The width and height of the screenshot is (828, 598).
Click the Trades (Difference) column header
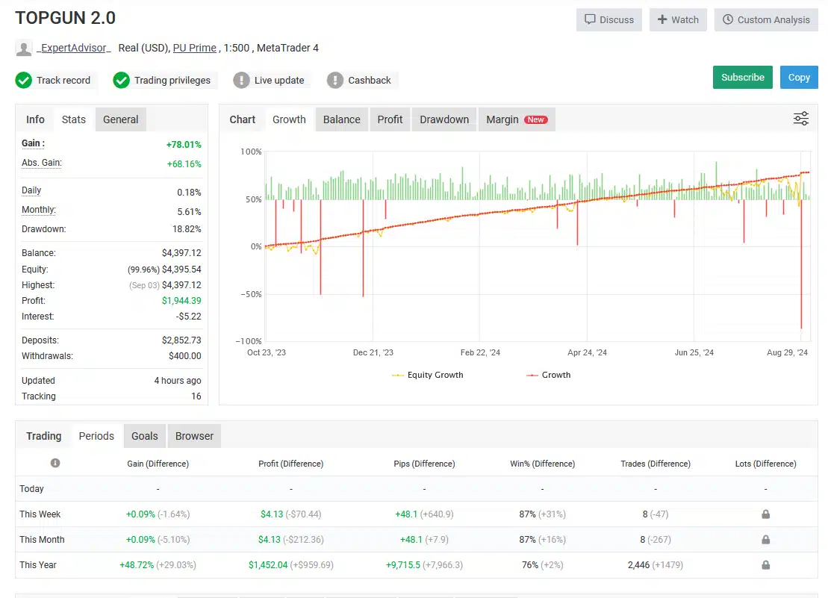click(656, 464)
